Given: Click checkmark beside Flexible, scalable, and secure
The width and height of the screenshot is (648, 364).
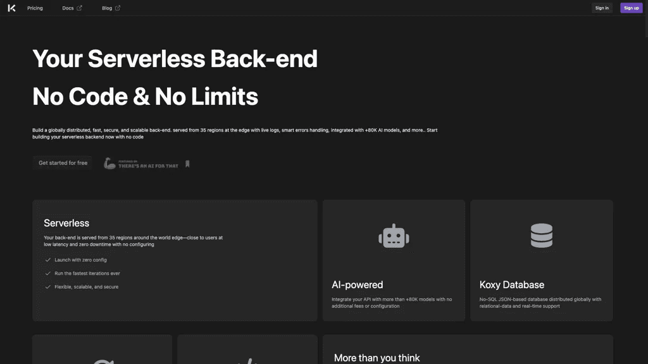Looking at the screenshot, I should pos(48,287).
